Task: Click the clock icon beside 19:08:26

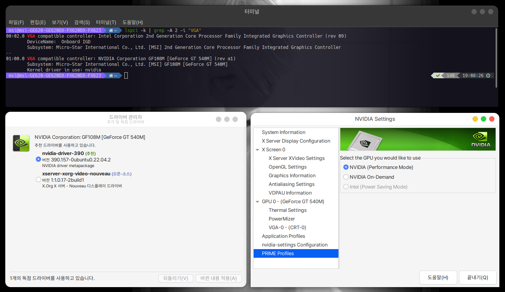Action: 488,76
